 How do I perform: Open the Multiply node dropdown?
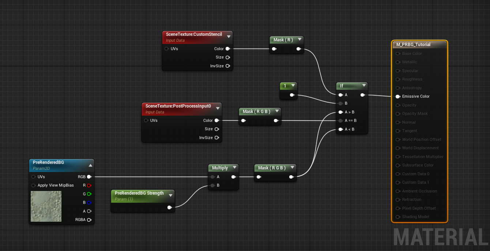(x=234, y=168)
